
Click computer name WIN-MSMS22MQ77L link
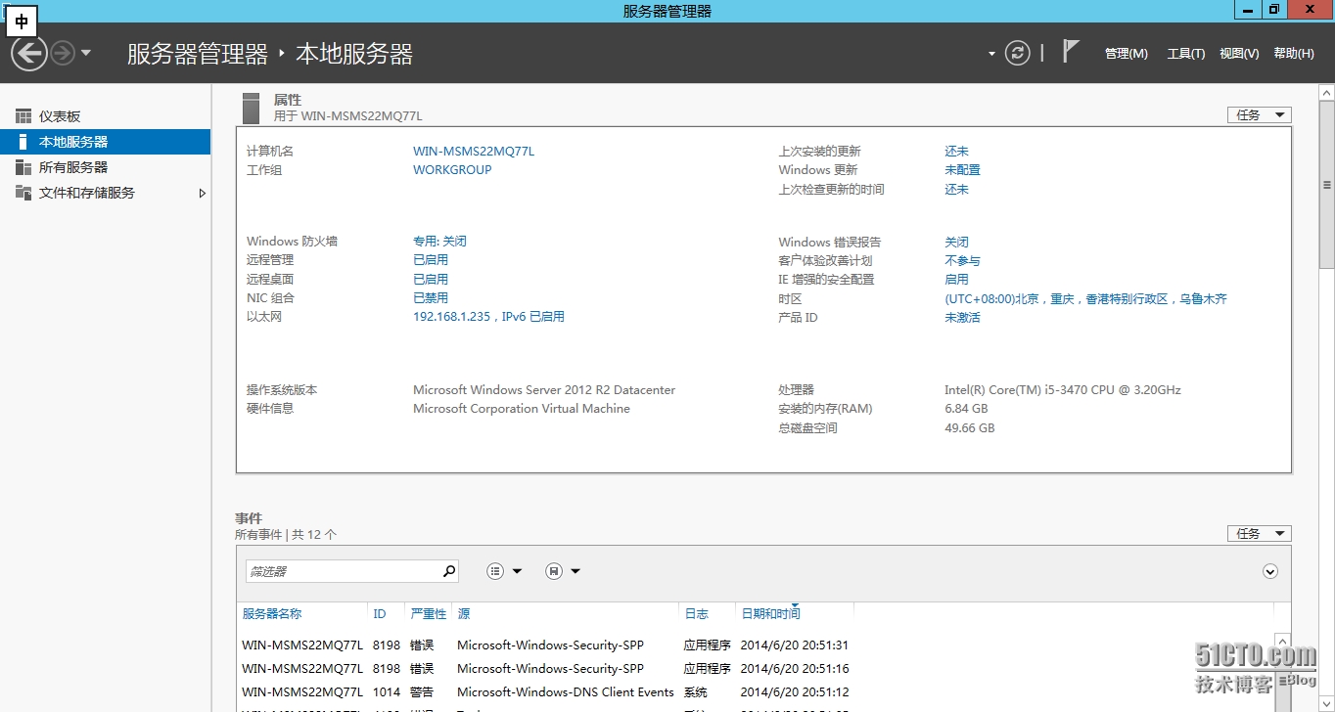tap(474, 152)
